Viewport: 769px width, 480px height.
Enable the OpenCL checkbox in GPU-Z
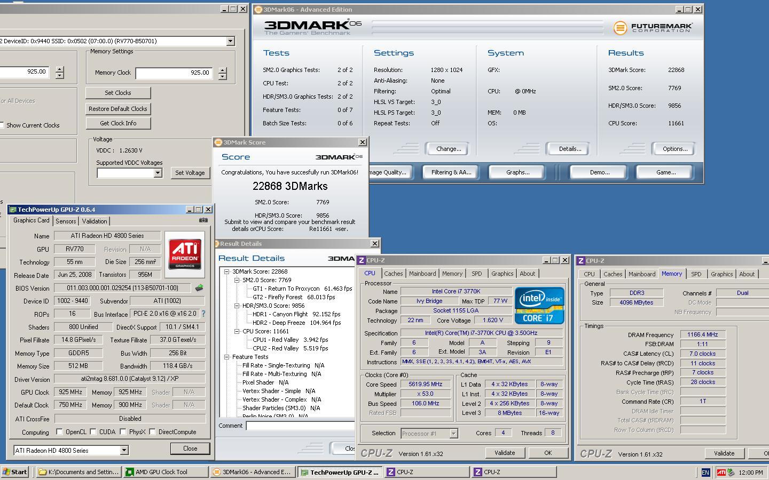59,431
